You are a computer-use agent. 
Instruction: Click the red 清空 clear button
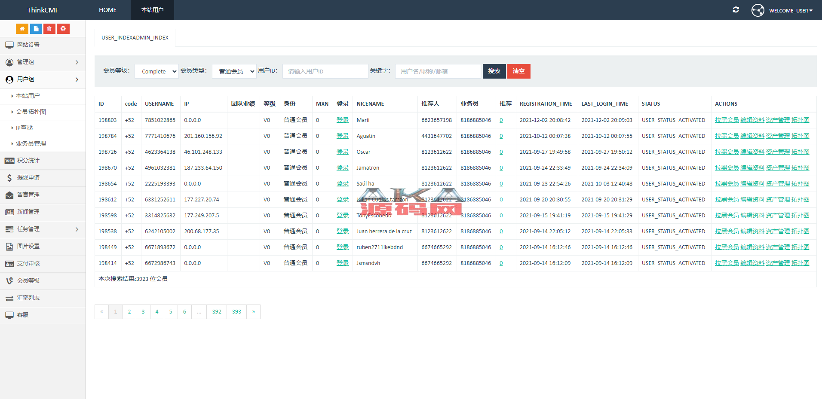tap(518, 71)
